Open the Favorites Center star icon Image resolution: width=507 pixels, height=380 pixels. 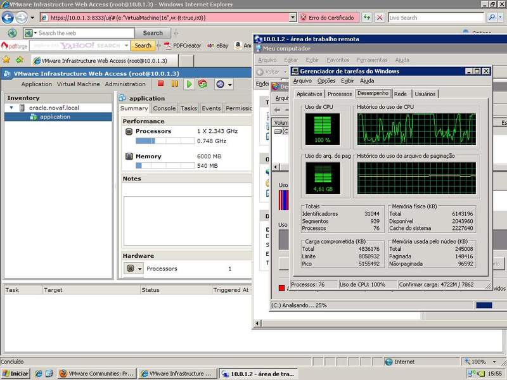pos(6,60)
